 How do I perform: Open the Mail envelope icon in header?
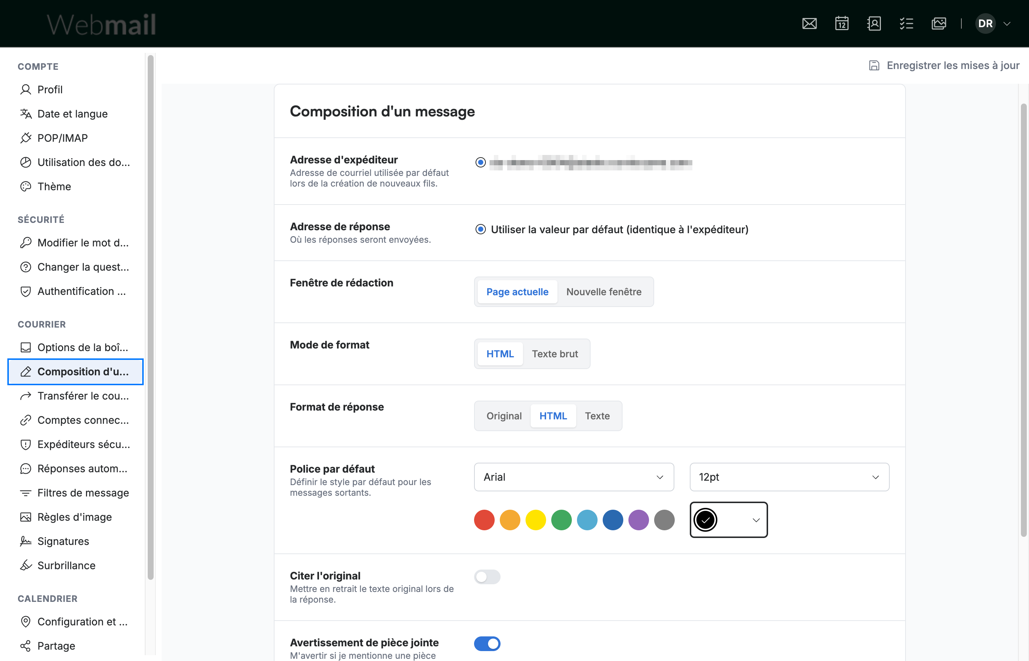point(809,24)
